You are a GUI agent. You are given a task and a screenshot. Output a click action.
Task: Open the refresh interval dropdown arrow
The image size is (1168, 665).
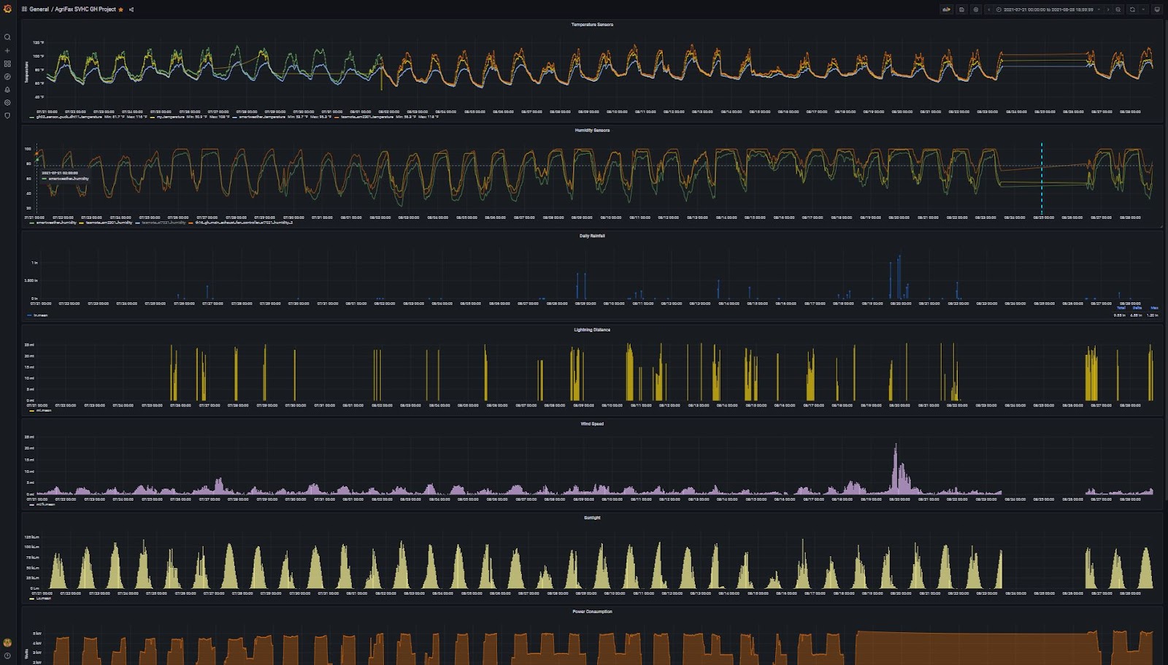1142,9
